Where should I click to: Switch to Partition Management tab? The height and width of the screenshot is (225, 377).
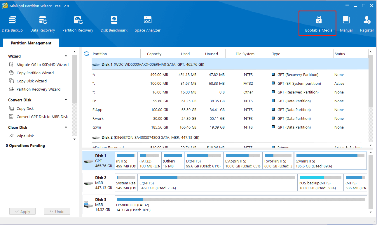tap(31, 43)
